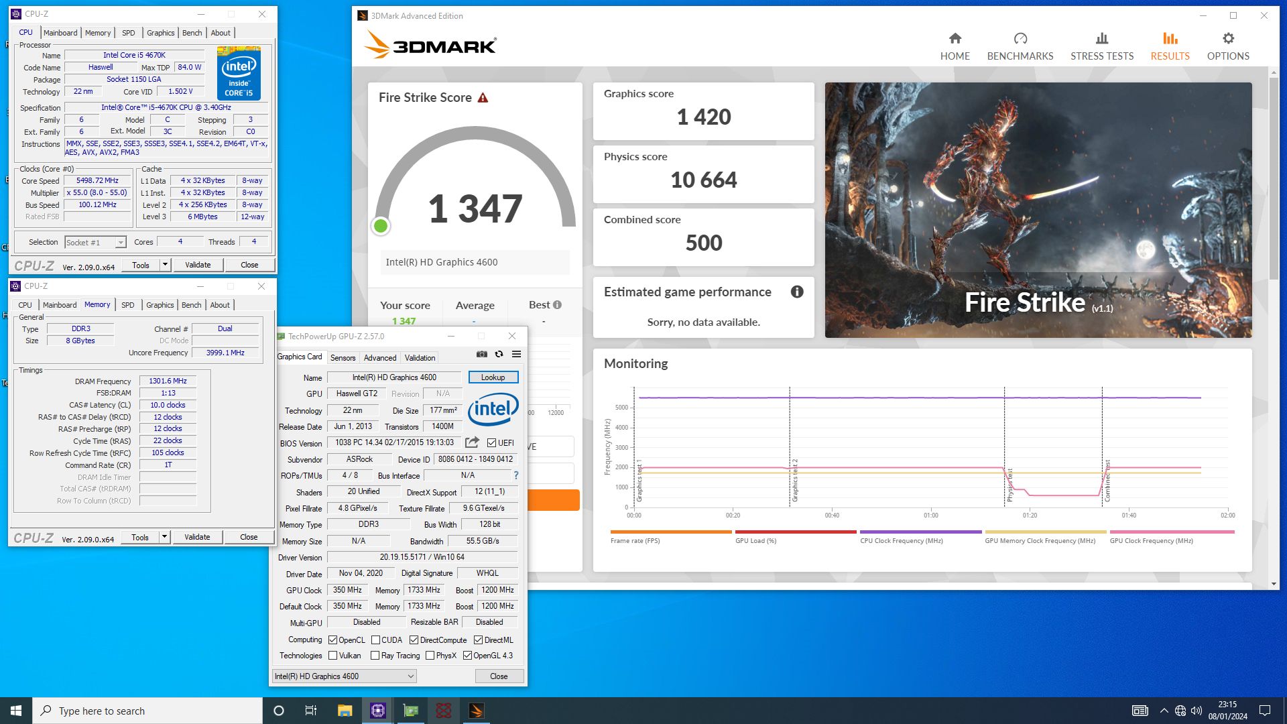Open the red taskbar app icon next to GPU-Z
Screen dimensions: 1287x724
(x=443, y=711)
